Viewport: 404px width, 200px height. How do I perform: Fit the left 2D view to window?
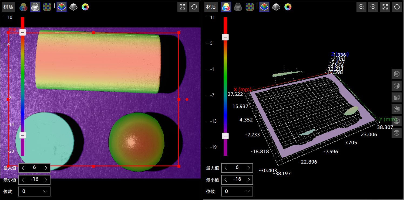tap(183, 7)
